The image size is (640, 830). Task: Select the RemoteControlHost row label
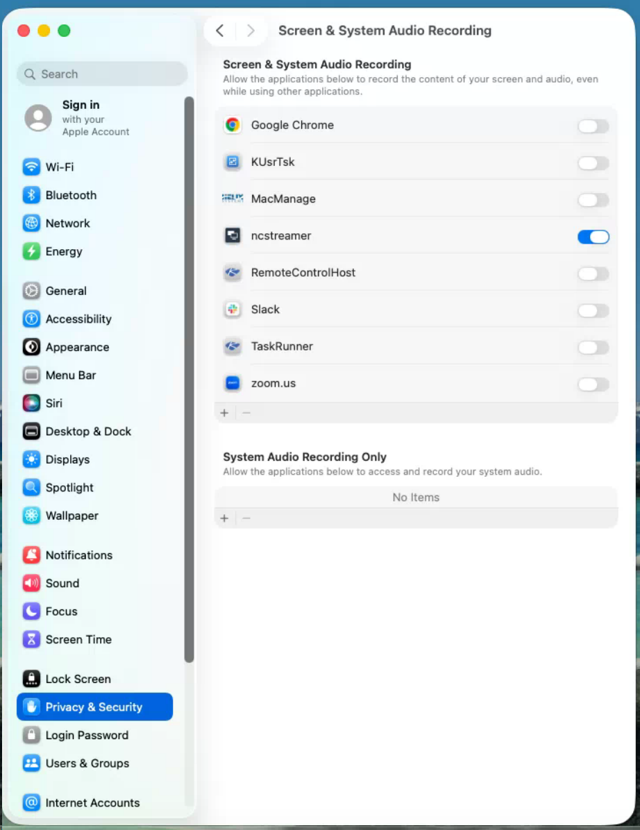(303, 273)
